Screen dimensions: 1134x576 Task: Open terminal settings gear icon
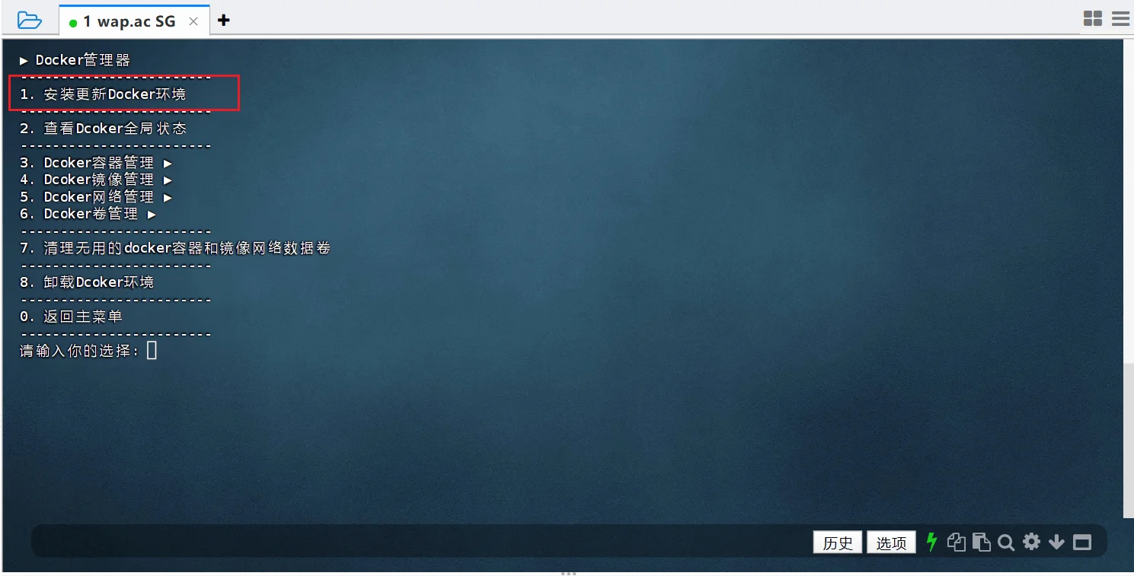click(1031, 542)
